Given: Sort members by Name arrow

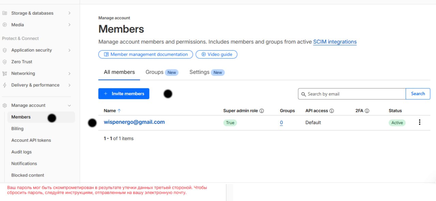Looking at the screenshot, I should 119,111.
